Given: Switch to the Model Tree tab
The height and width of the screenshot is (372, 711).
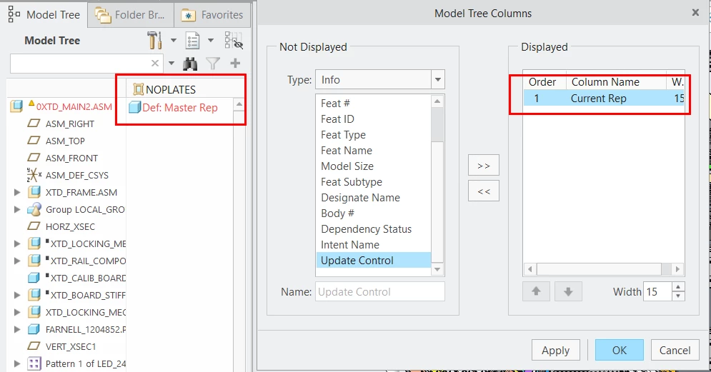Looking at the screenshot, I should [44, 14].
